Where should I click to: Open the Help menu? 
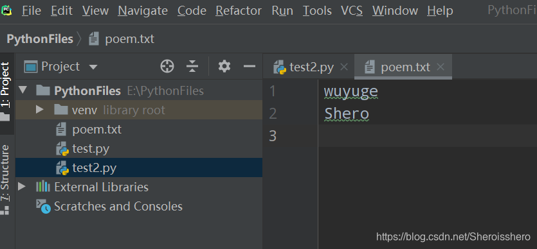tap(440, 11)
